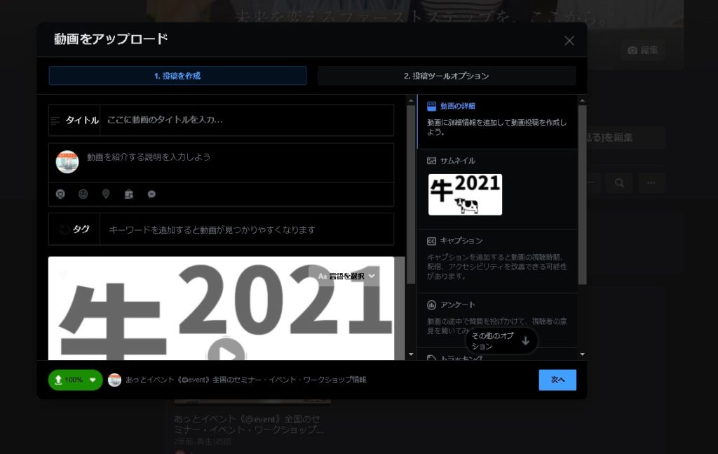Click the Messenger icon in description toolbar
The height and width of the screenshot is (454, 718).
click(151, 194)
